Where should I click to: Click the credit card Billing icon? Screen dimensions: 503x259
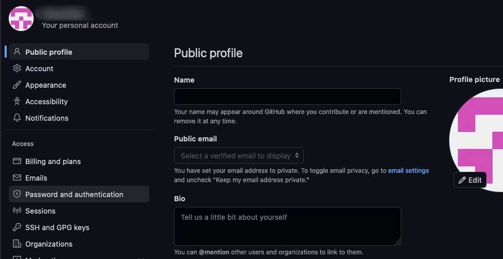(17, 161)
